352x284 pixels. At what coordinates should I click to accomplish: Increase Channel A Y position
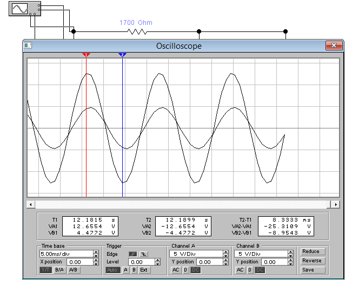[x=225, y=260]
